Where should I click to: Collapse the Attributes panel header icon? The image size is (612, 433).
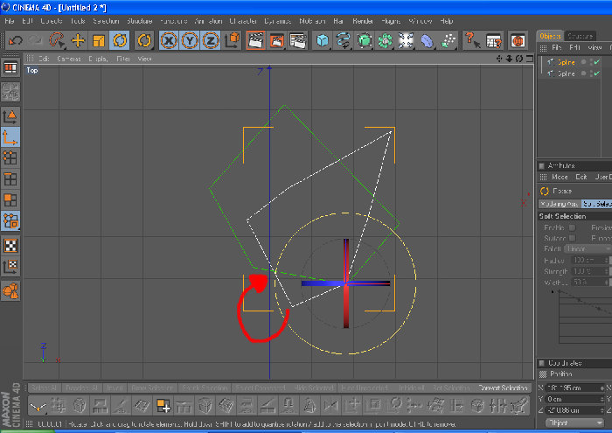point(542,166)
